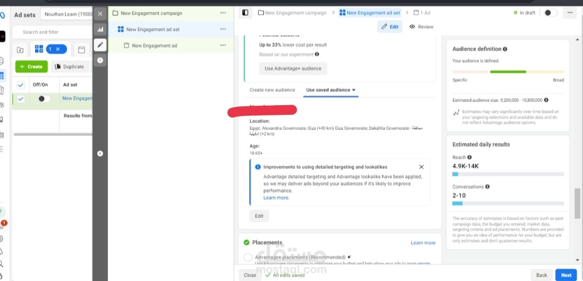Viewport: 583px width, 281px height.
Task: Click the Reach estimate progress bar
Action: point(508,174)
